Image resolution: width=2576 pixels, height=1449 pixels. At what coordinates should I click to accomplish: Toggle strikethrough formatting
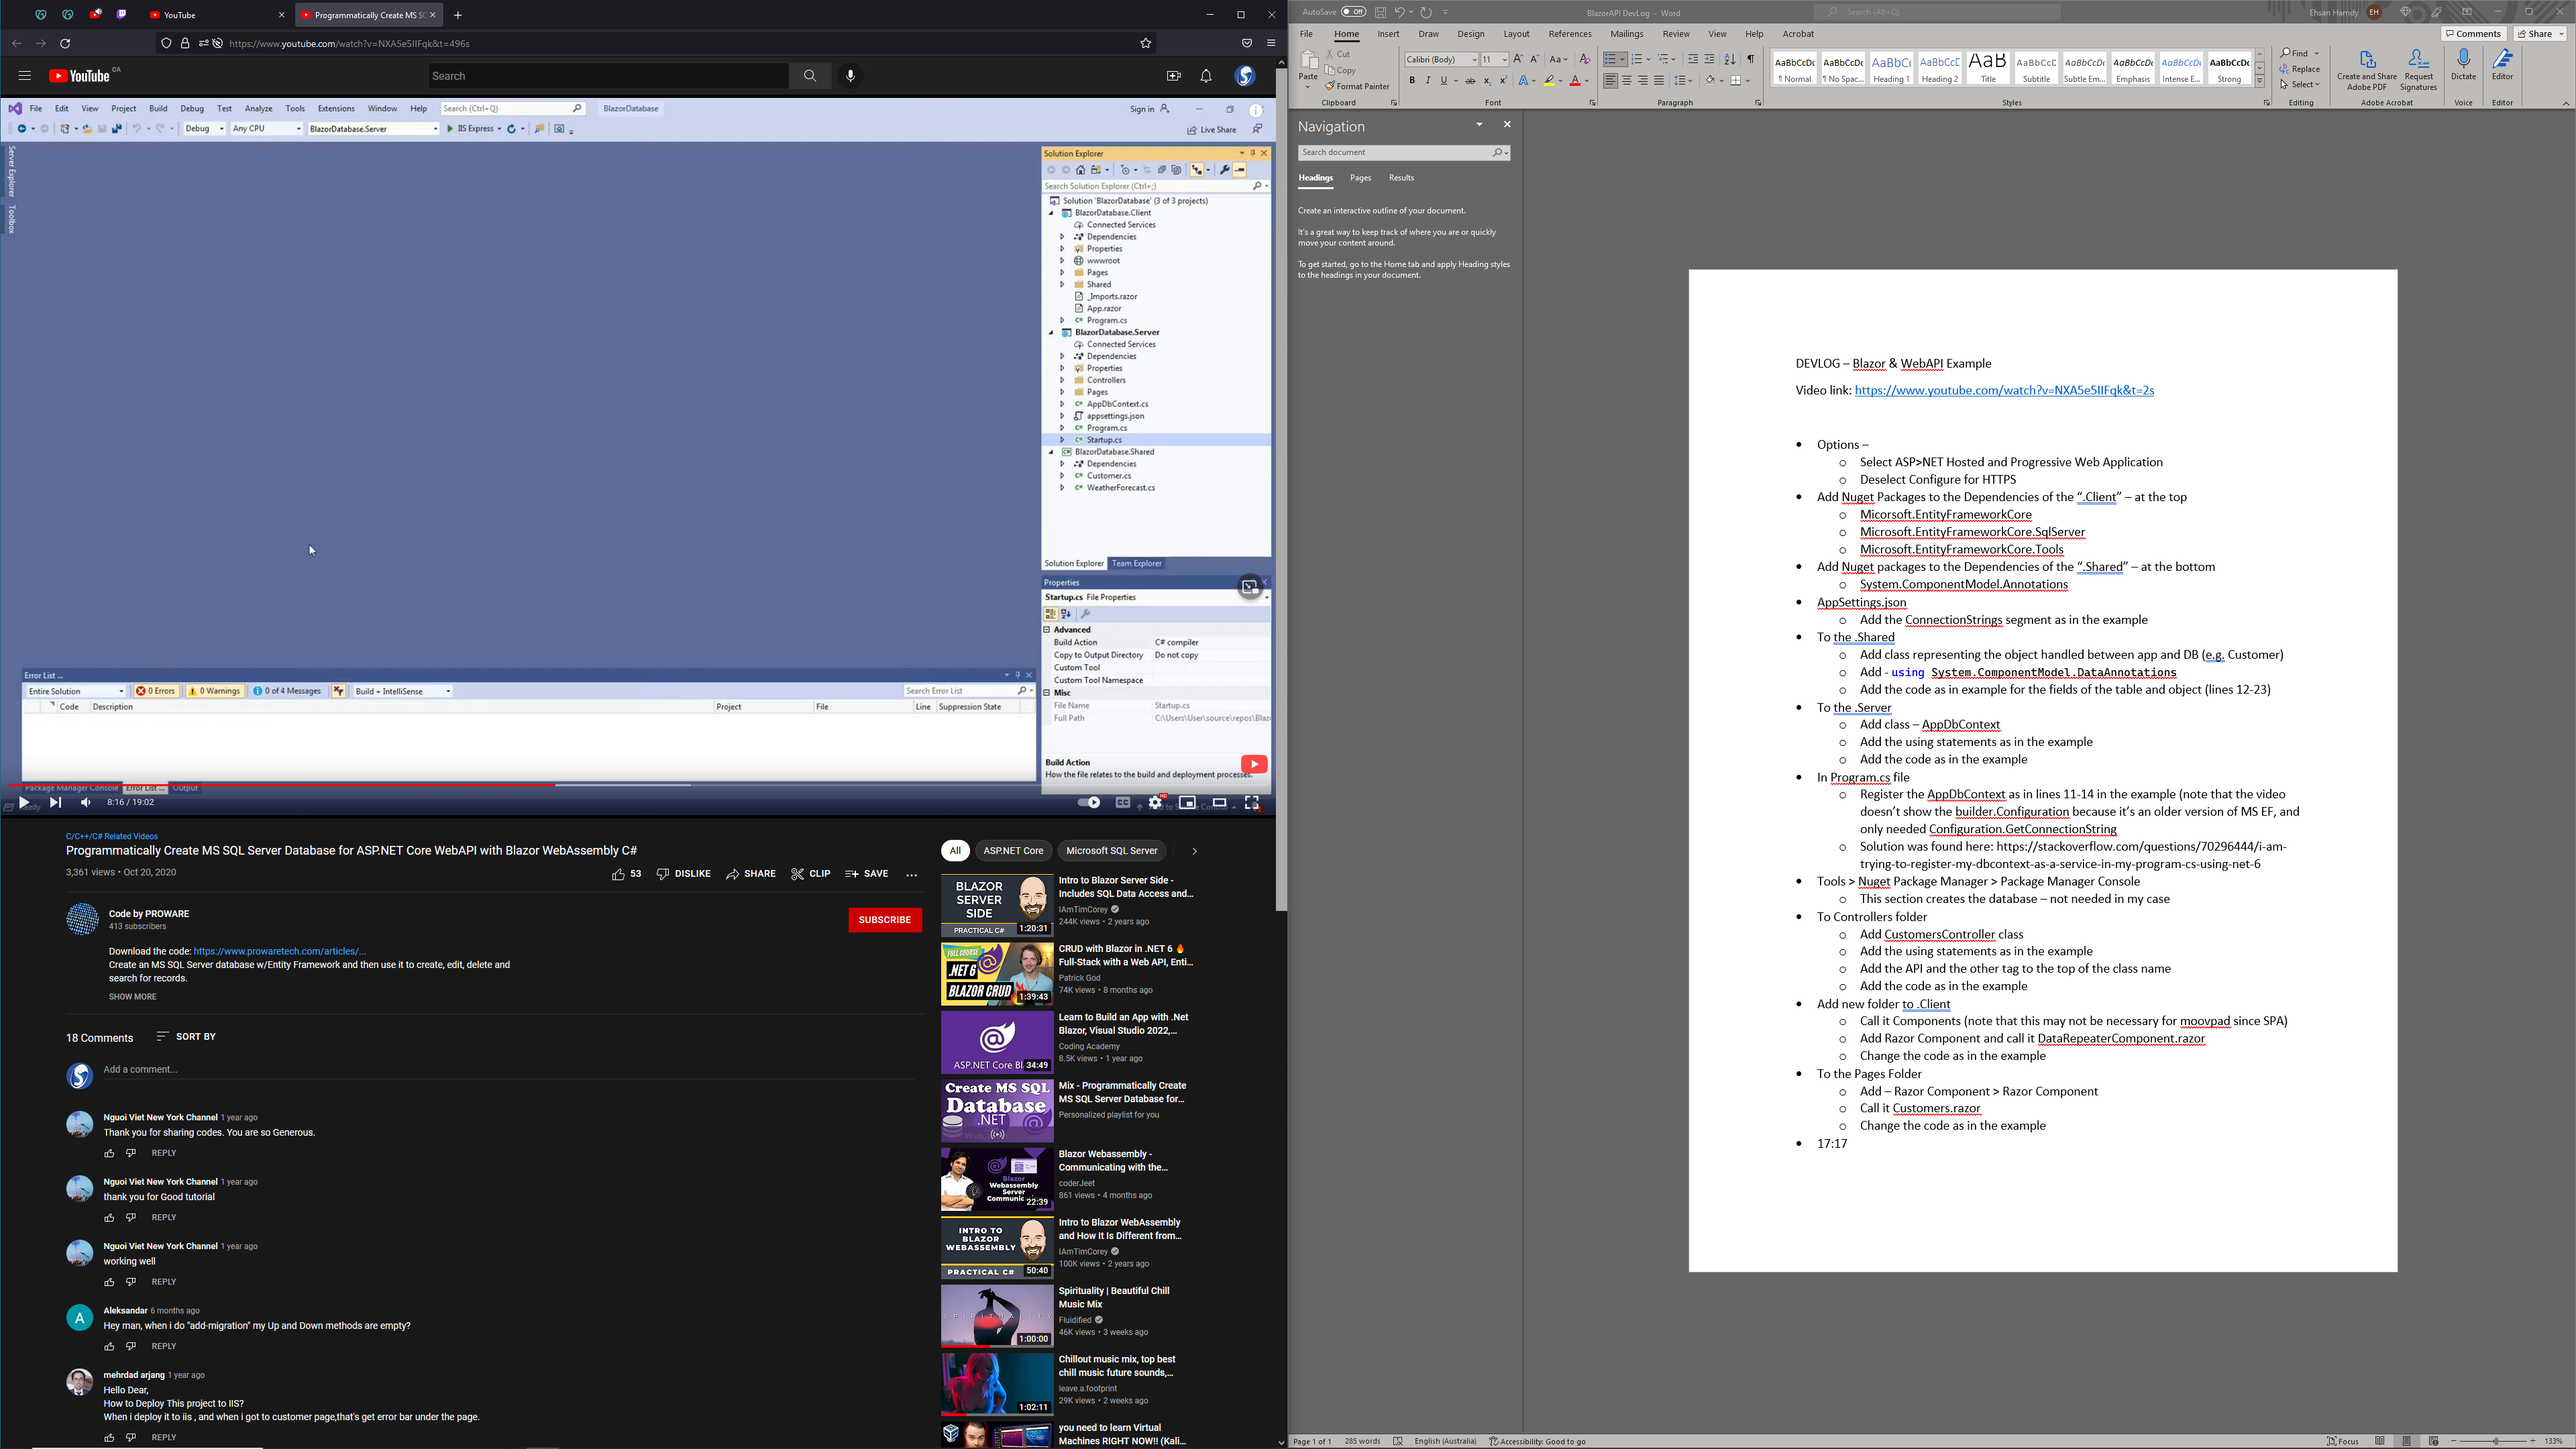point(1470,81)
